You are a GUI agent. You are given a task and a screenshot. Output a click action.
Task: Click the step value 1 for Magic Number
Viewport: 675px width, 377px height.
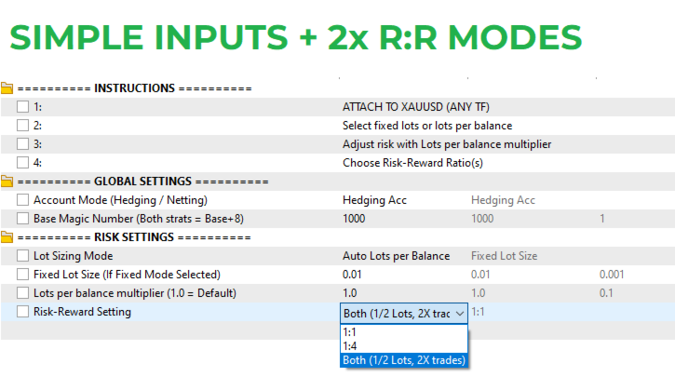[x=602, y=219]
